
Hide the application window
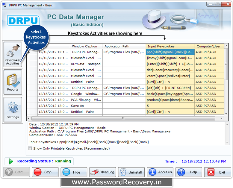(74, 172)
